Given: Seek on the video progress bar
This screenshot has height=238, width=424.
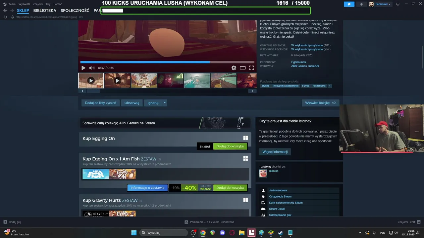Looking at the screenshot, I should coord(167,62).
